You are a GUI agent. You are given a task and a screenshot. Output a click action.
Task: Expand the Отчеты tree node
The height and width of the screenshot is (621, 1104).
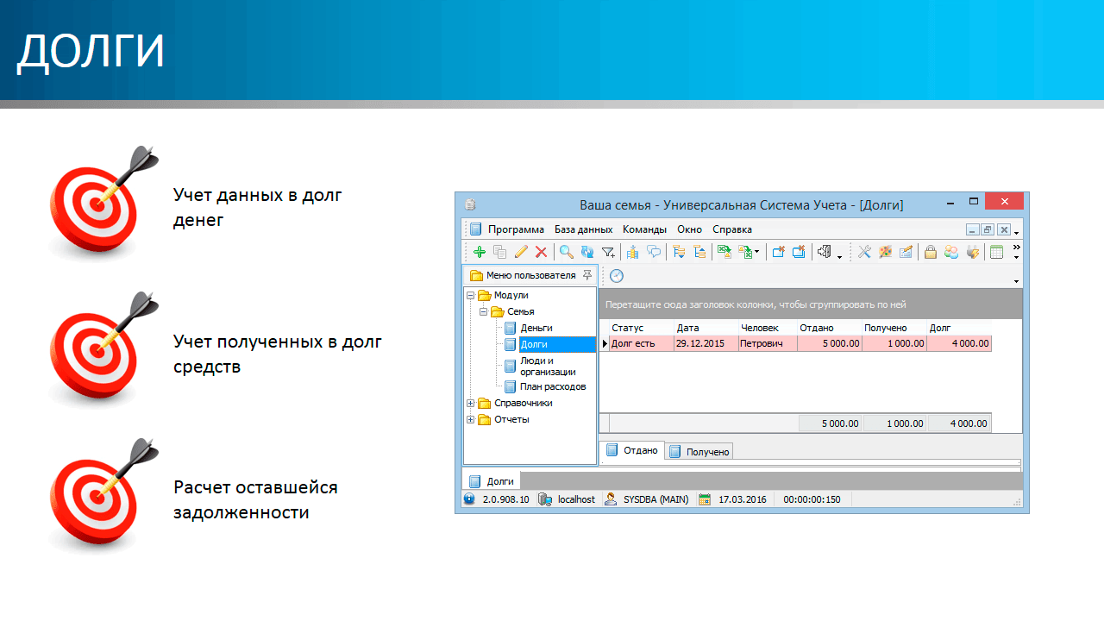pos(471,419)
